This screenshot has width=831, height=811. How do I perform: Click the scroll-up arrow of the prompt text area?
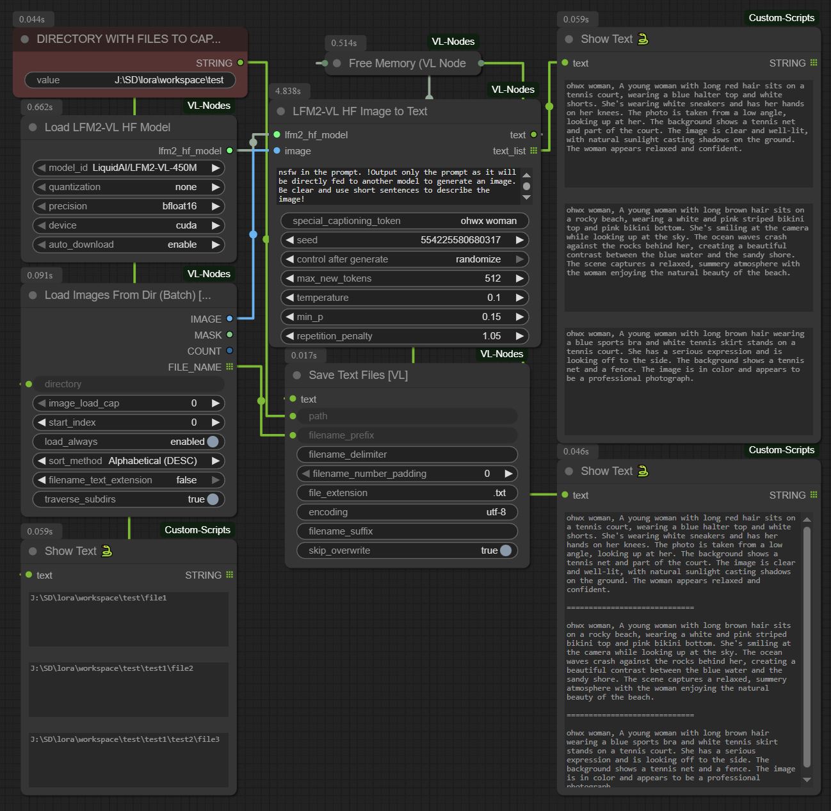click(x=526, y=175)
